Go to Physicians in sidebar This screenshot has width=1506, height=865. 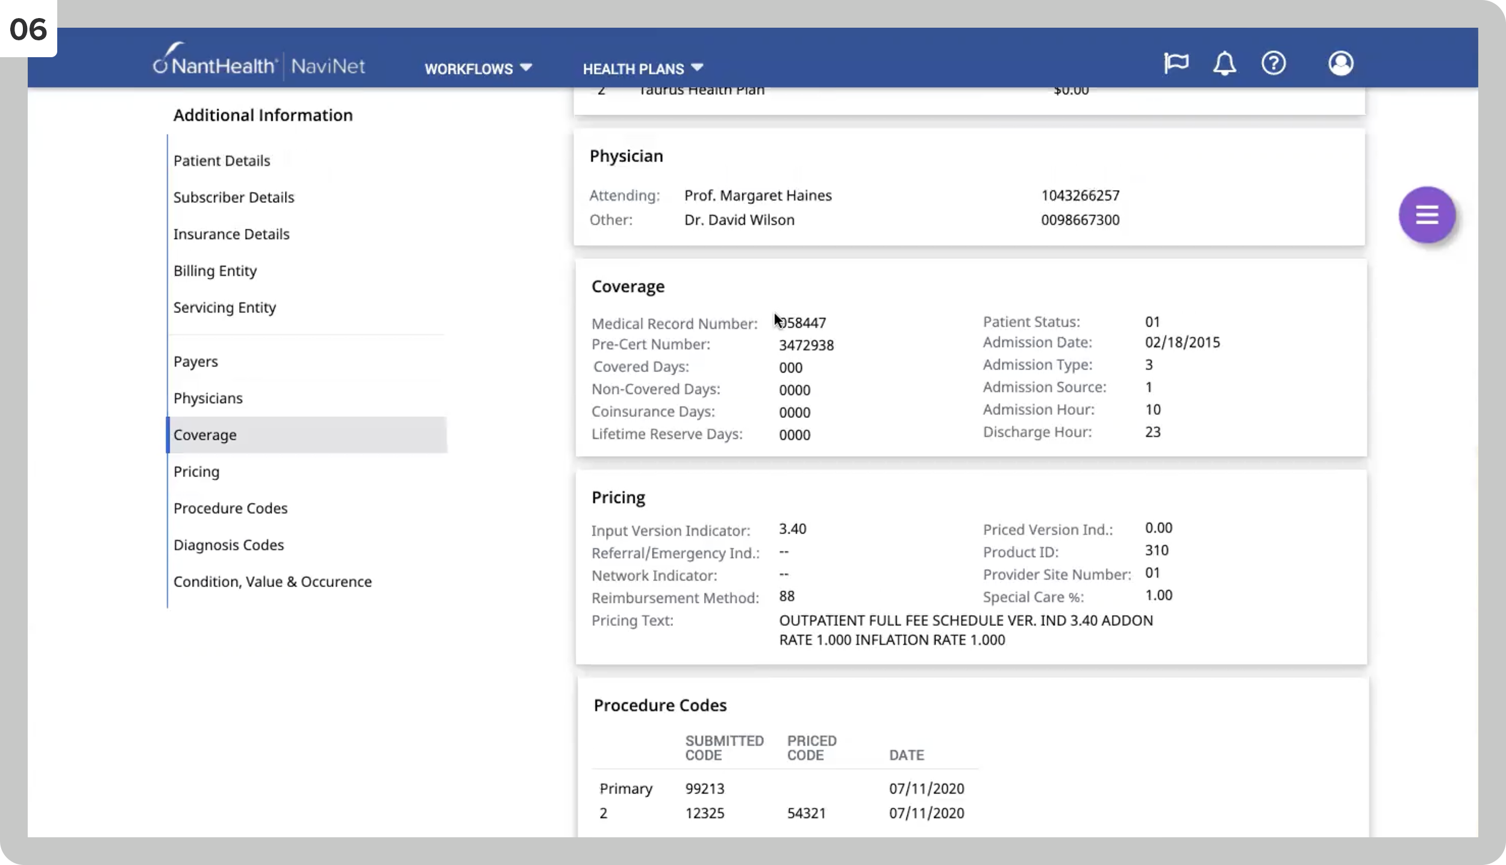tap(208, 398)
